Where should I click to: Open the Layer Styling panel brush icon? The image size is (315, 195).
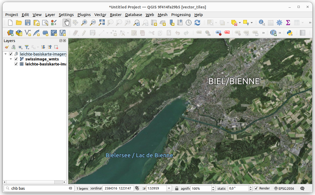[x=7, y=47]
